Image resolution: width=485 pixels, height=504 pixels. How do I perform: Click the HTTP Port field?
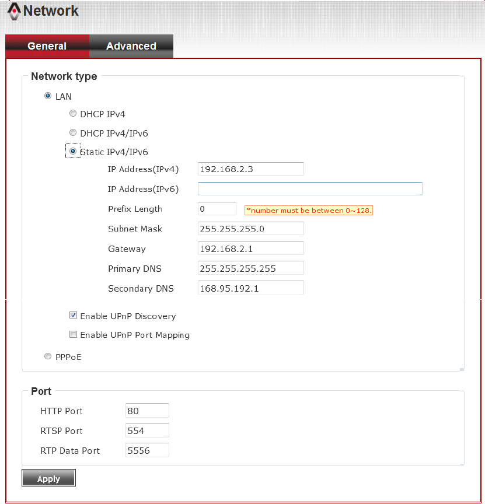[147, 411]
